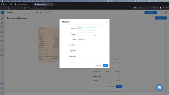Image resolution: width=169 pixels, height=95 pixels.
Task: Open the cube modules icon in the sidebar
Action: (2, 23)
